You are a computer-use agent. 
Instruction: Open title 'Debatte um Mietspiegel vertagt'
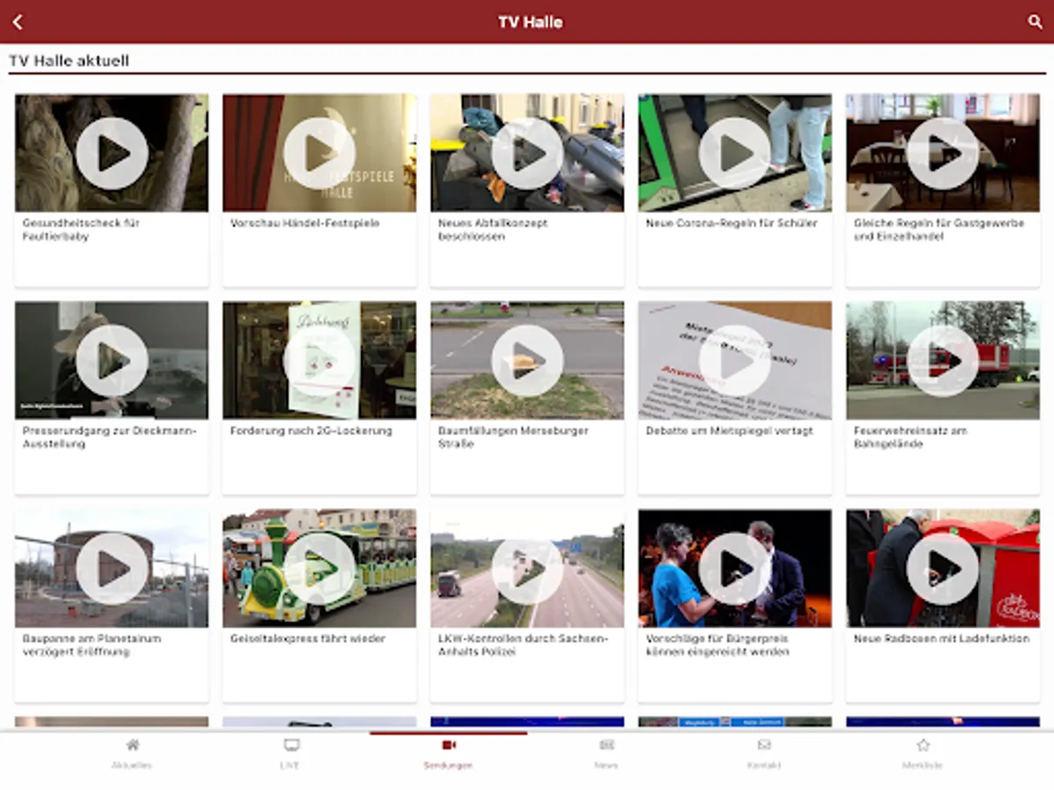[730, 431]
